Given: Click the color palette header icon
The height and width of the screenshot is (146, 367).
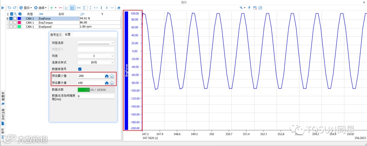Looking at the screenshot, I should click(20, 14).
